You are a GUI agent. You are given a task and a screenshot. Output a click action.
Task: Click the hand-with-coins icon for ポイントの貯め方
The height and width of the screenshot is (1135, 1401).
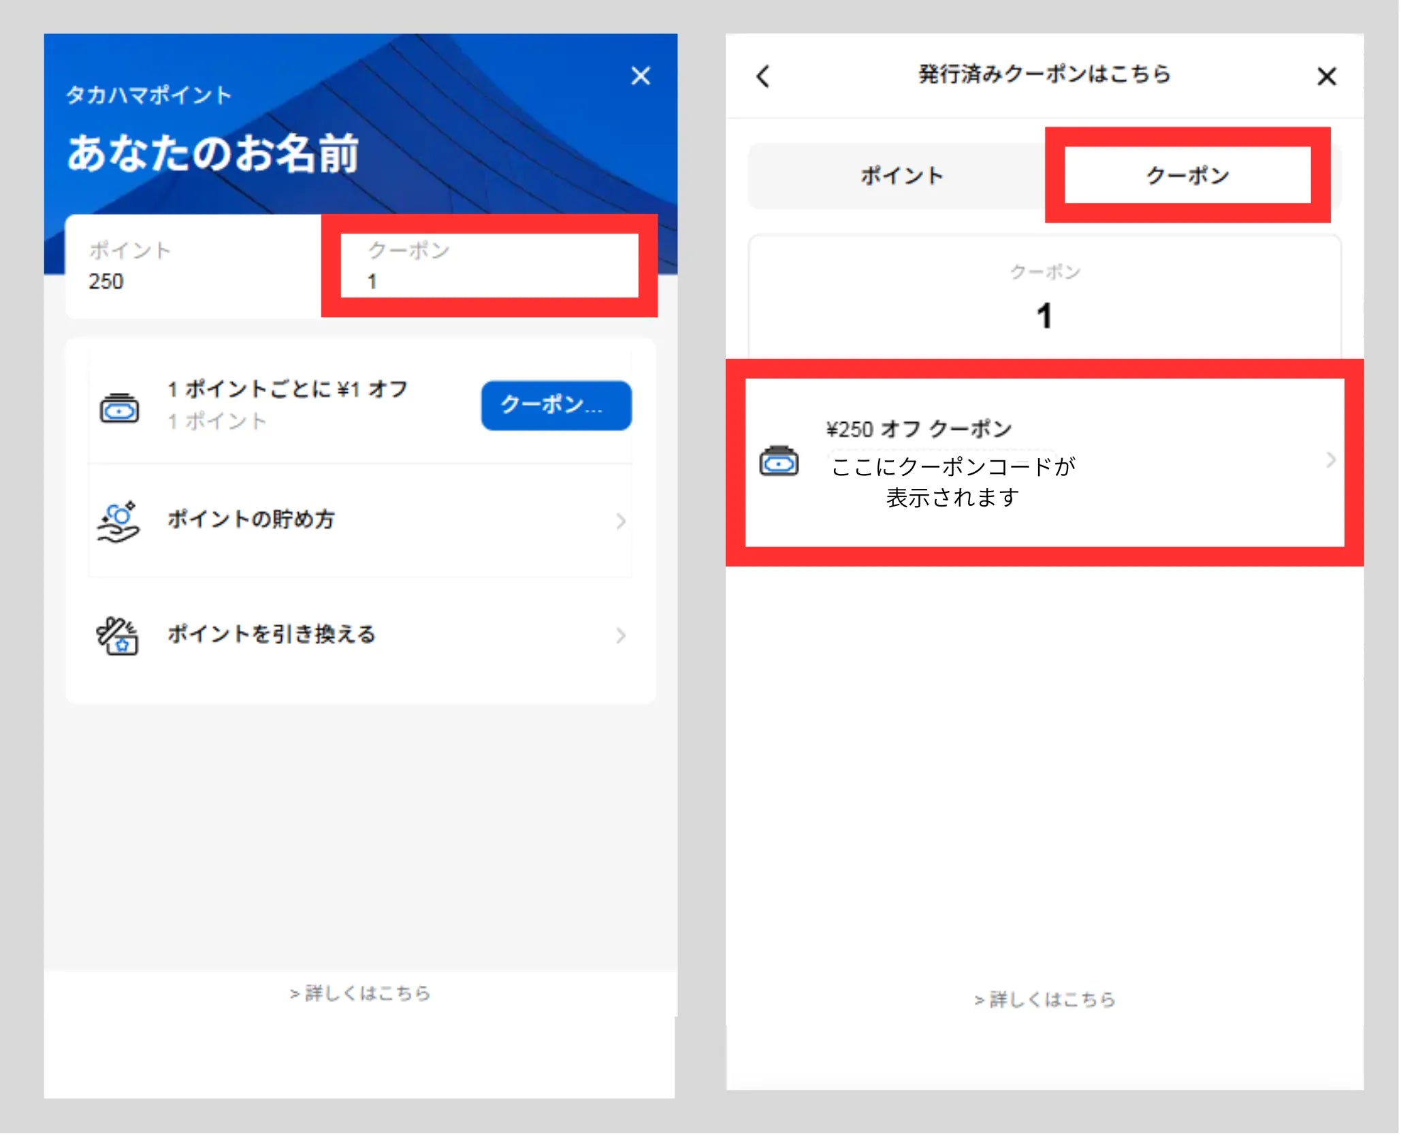pos(118,522)
